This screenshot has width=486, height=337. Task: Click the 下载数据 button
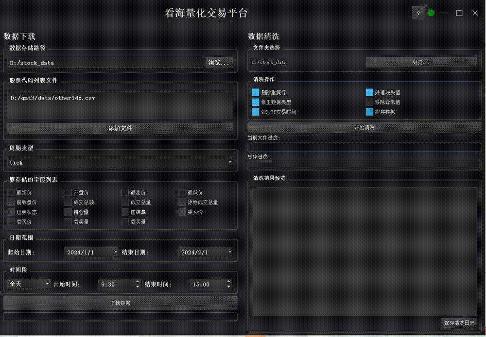point(120,303)
